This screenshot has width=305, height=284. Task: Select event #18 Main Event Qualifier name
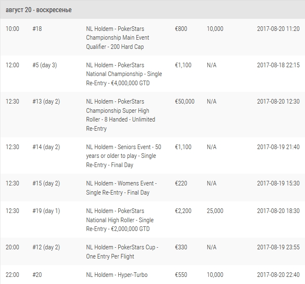click(117, 38)
